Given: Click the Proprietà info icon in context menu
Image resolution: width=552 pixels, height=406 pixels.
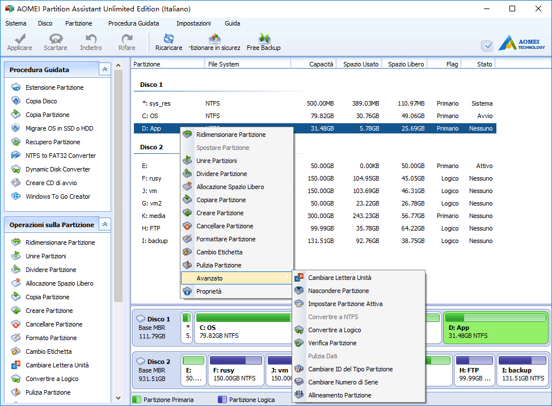Looking at the screenshot, I should pyautogui.click(x=187, y=291).
